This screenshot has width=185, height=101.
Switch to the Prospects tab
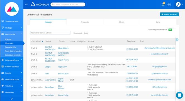click(x=85, y=22)
